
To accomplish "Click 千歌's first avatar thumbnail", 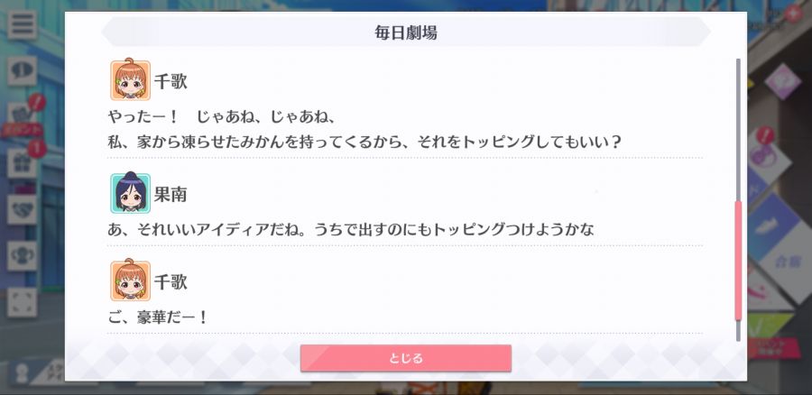I will pyautogui.click(x=131, y=80).
